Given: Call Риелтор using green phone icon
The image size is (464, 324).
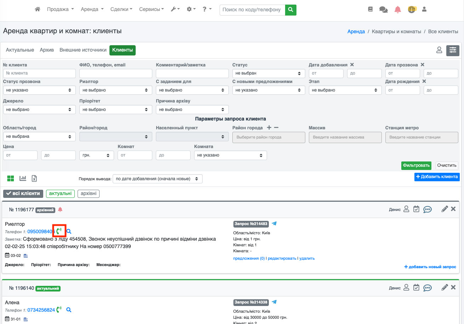Looking at the screenshot, I should pyautogui.click(x=59, y=231).
